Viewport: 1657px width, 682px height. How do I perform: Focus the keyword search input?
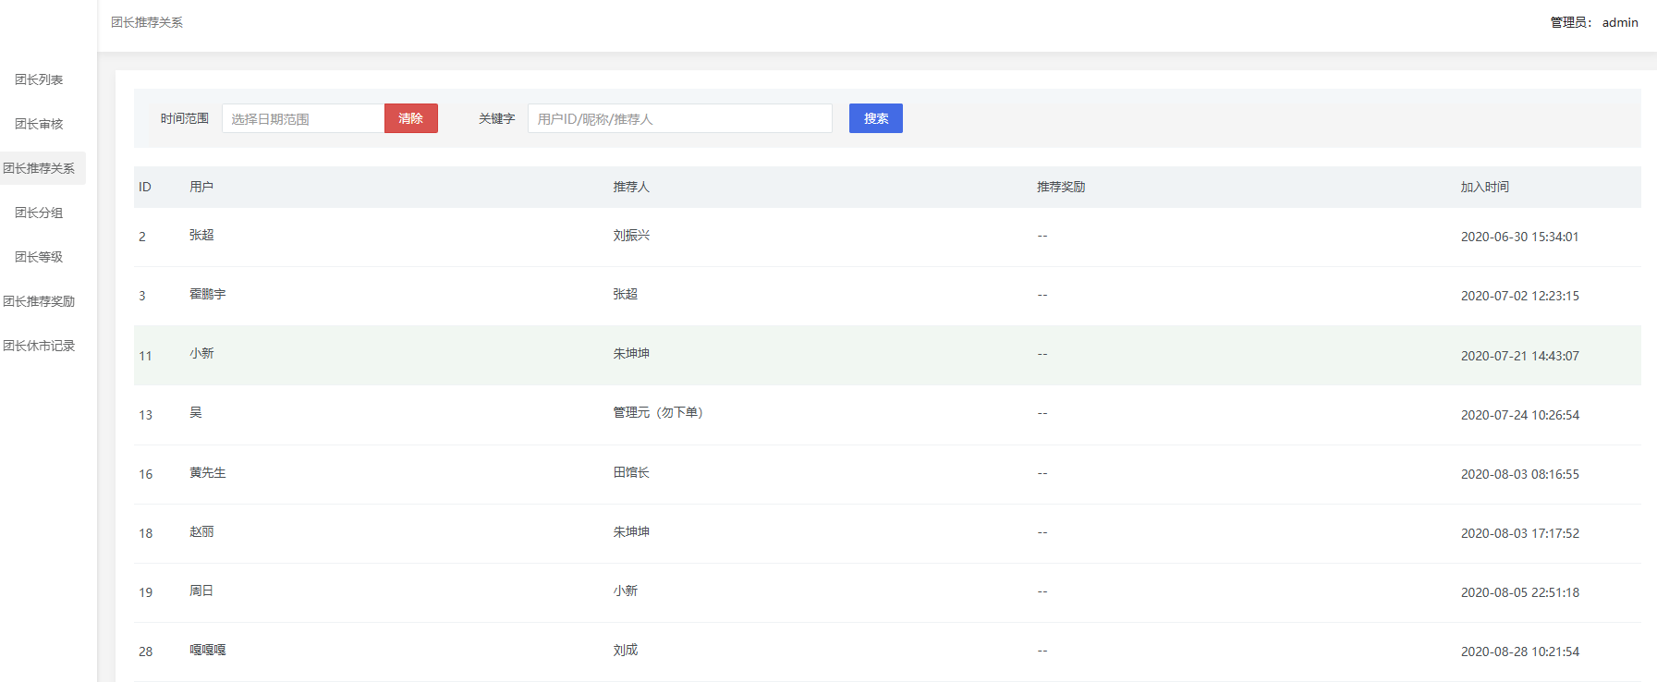pos(679,118)
